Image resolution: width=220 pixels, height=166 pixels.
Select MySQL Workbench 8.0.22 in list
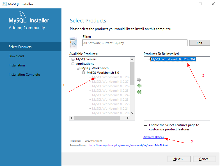point(110,104)
